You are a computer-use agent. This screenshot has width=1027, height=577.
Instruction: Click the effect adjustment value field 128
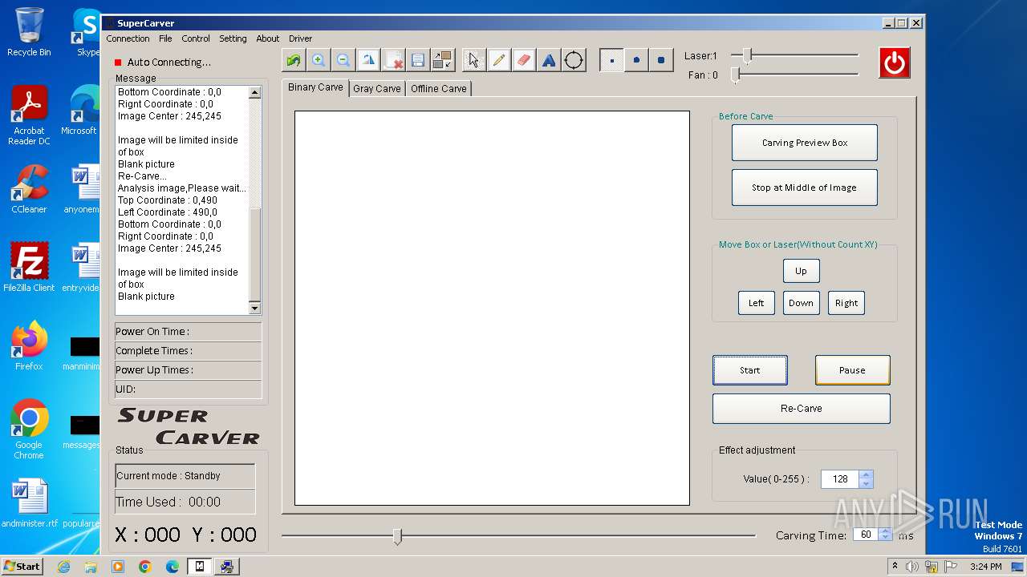[x=840, y=479]
